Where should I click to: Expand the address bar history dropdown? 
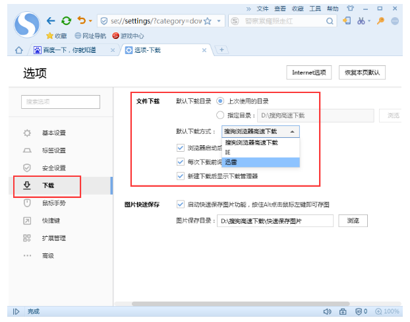[x=219, y=21]
